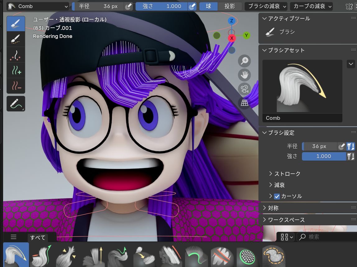Viewport: 357px width, 267px height.
Task: Toggle radius pressure sensitivity in header
Action: coord(128,6)
